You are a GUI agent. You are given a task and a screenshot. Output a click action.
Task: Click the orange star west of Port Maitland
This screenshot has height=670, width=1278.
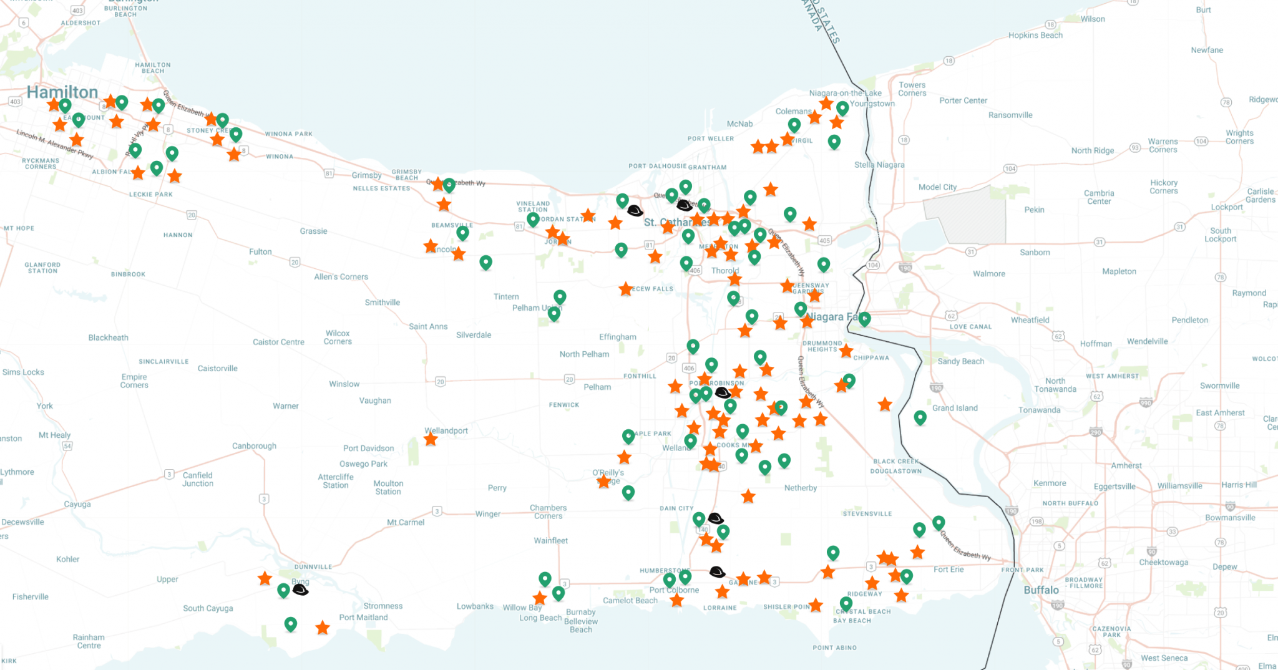pyautogui.click(x=323, y=628)
